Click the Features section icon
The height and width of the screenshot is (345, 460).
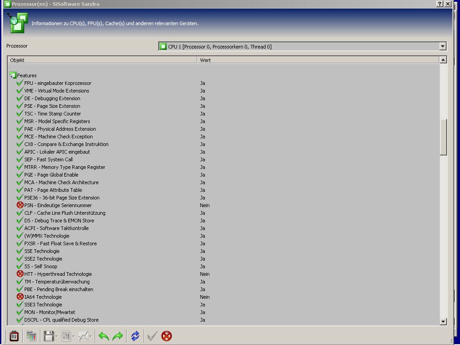(x=13, y=75)
